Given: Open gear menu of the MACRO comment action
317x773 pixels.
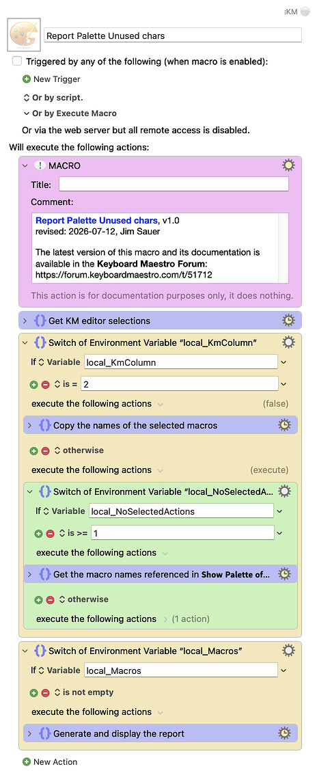Looking at the screenshot, I should click(x=288, y=165).
